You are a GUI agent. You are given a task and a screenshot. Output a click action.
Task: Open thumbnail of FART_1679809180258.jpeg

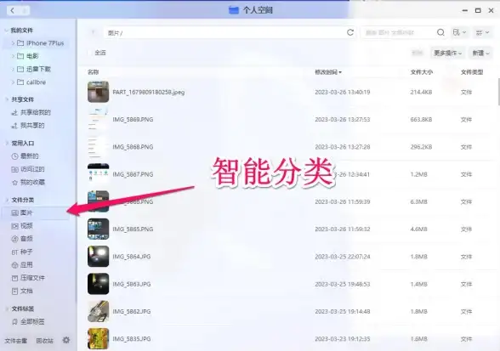(99, 92)
